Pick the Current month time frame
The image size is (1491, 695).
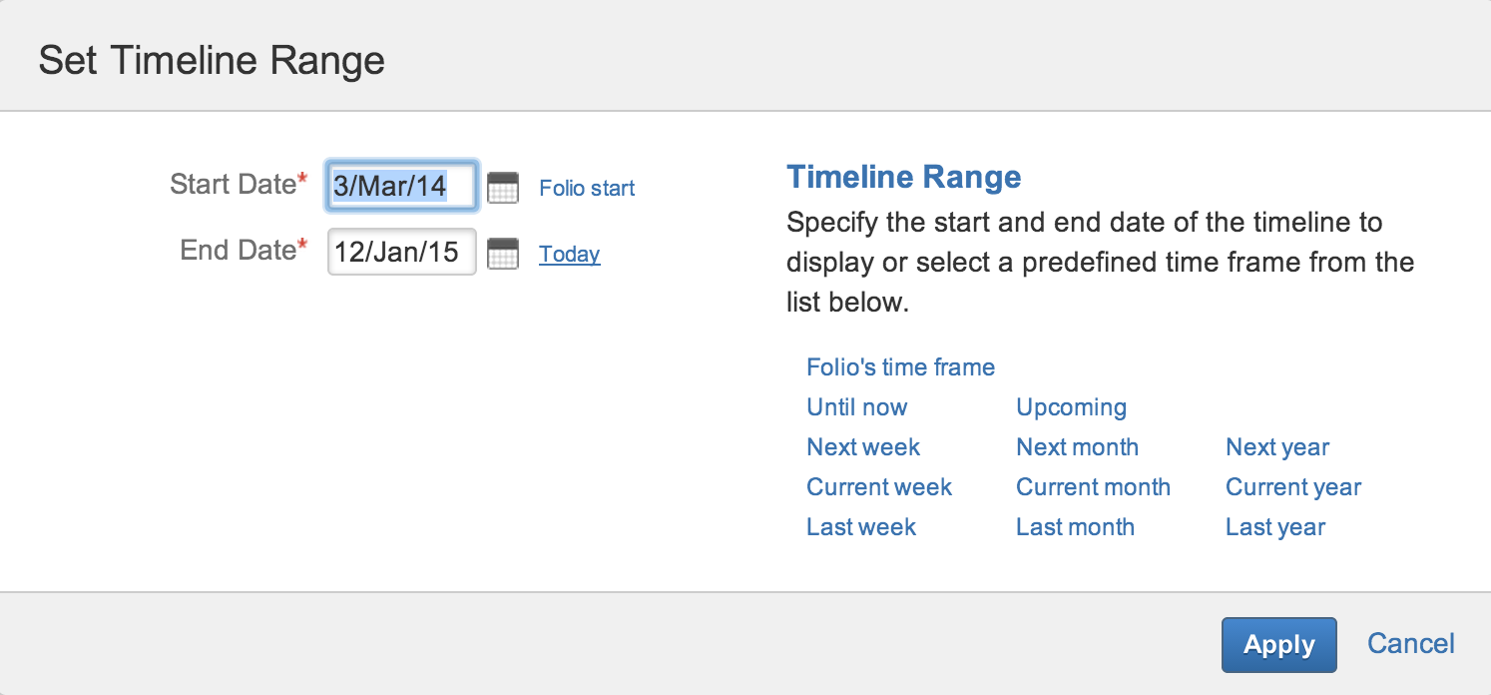(x=1093, y=487)
